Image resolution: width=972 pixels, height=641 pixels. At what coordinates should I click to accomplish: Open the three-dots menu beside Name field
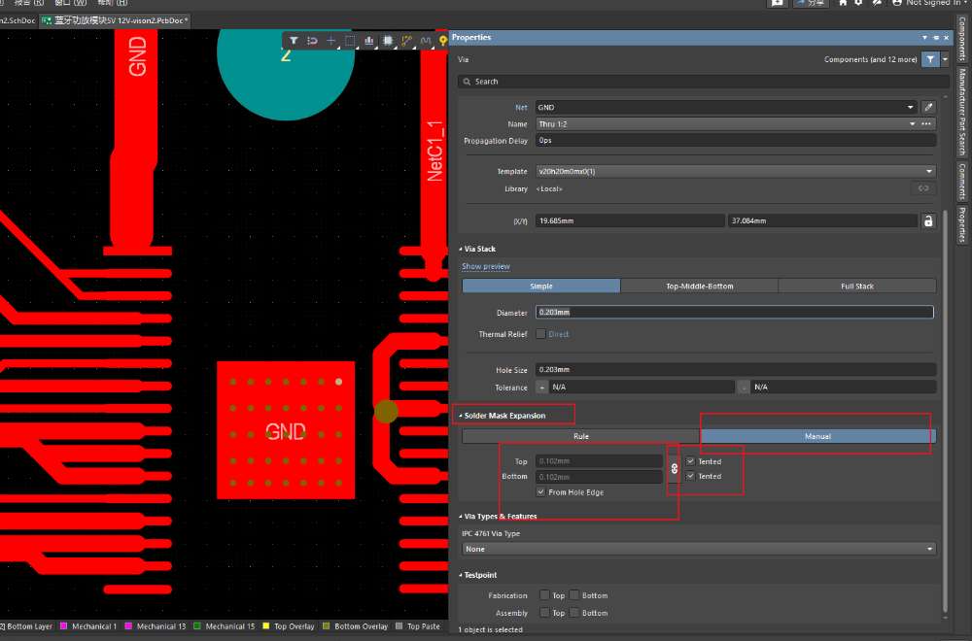pyautogui.click(x=926, y=124)
